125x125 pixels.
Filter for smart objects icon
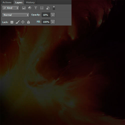click(48, 8)
